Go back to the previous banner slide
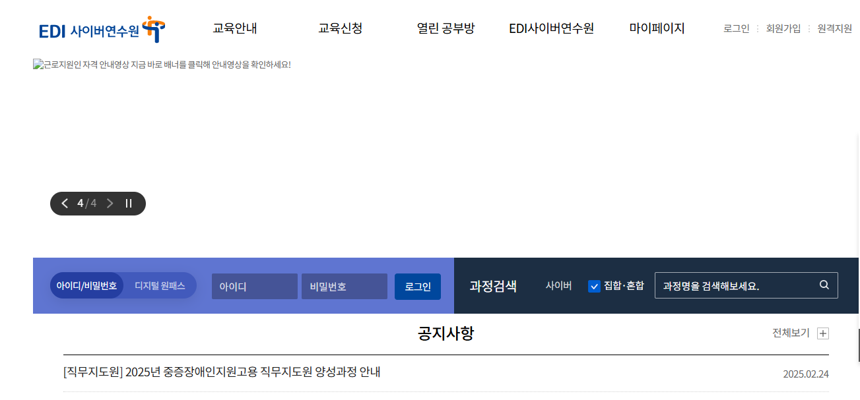This screenshot has width=860, height=400. click(x=64, y=203)
